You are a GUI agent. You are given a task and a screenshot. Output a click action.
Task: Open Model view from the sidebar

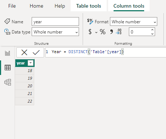point(8,82)
